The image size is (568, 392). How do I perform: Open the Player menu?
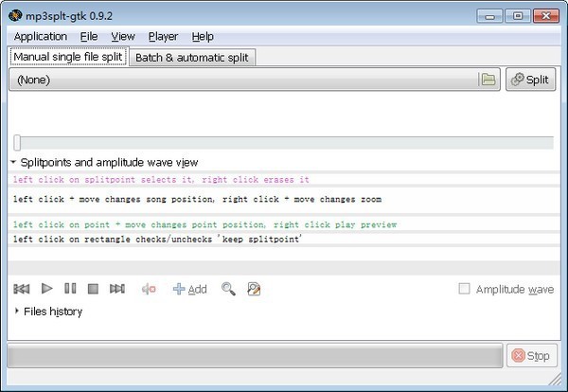(x=163, y=37)
